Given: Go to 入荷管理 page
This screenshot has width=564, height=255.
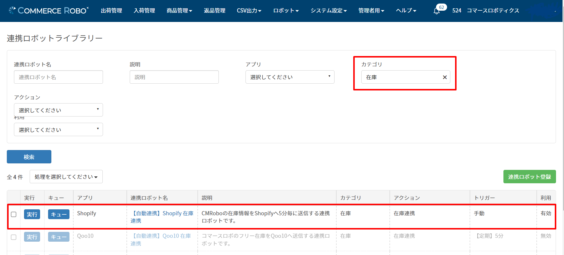Looking at the screenshot, I should coord(144,11).
